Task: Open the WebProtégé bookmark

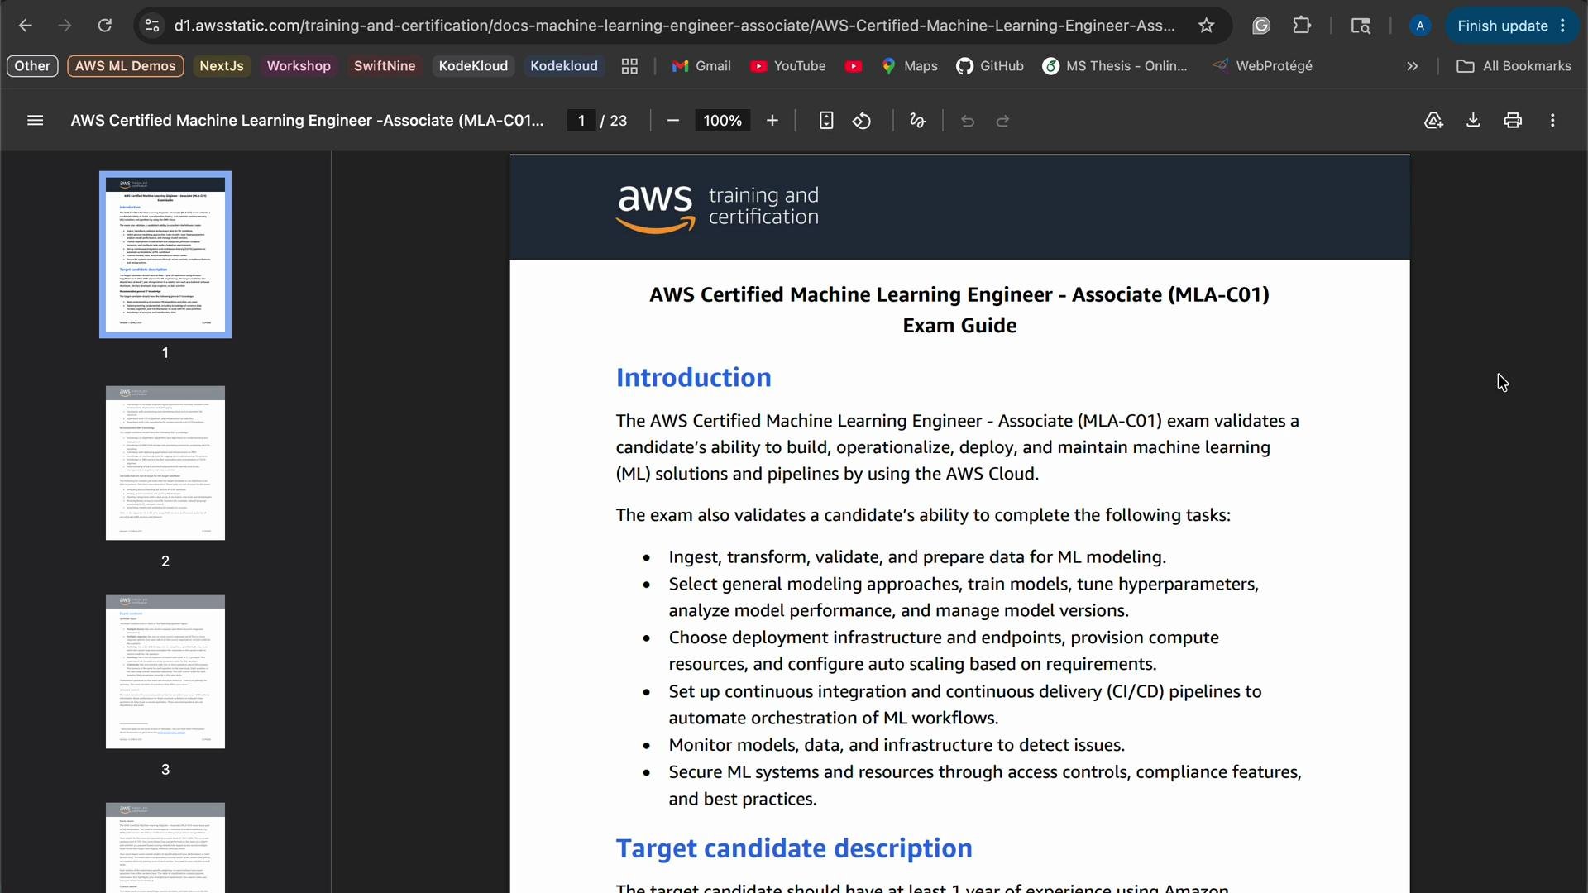Action: [1263, 66]
